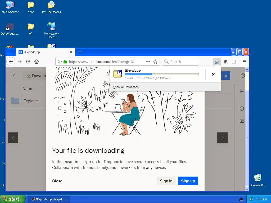The image size is (271, 203).
Task: Show previous item with left arrow
Action: [x=13, y=138]
